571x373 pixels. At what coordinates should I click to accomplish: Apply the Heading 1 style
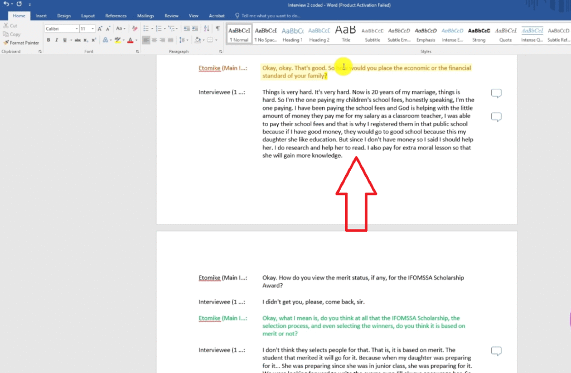coord(292,34)
